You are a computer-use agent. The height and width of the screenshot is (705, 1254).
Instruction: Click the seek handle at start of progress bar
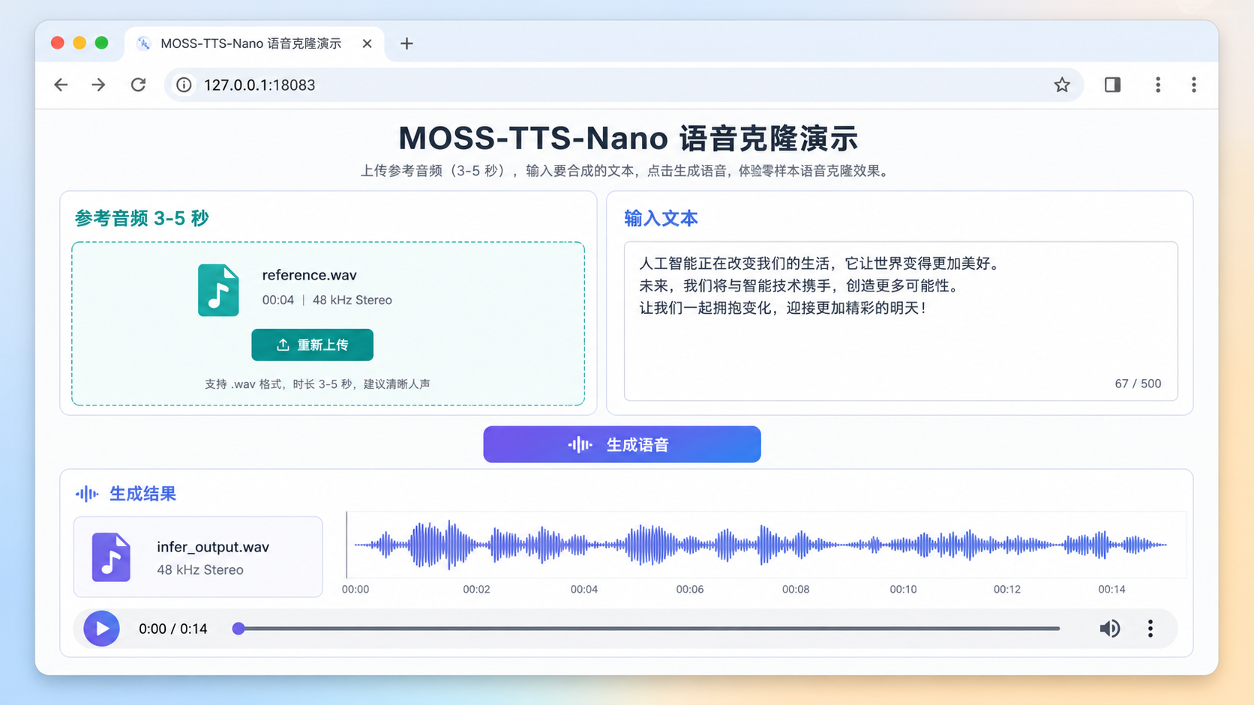(238, 629)
